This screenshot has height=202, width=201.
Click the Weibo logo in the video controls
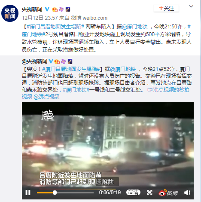(168, 193)
